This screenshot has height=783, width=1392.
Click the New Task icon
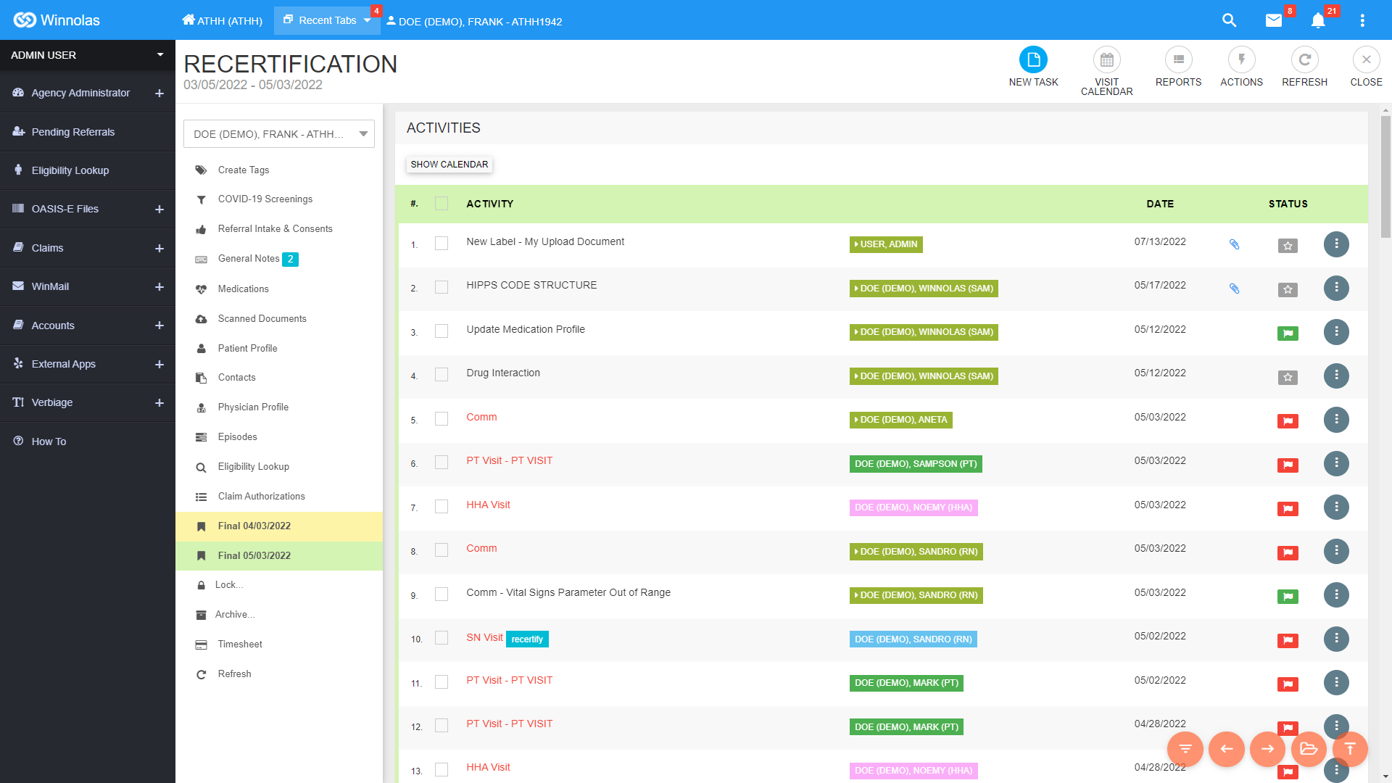click(1033, 59)
